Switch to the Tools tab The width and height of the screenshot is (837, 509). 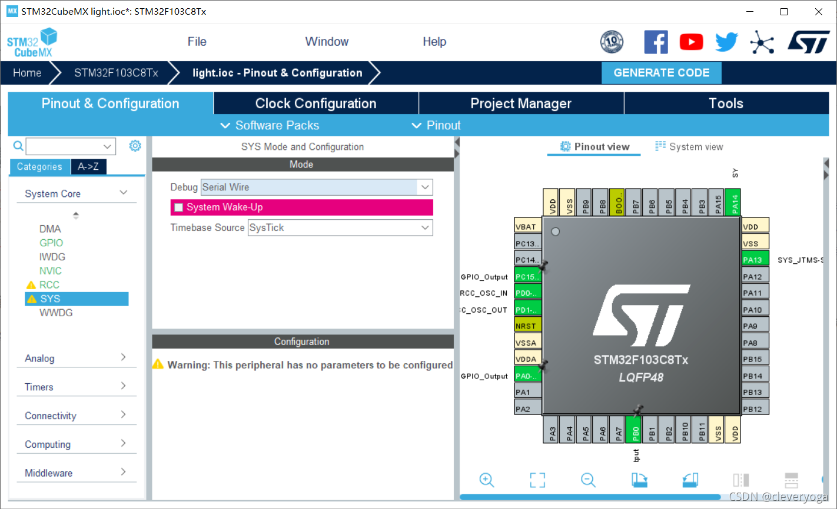coord(726,103)
